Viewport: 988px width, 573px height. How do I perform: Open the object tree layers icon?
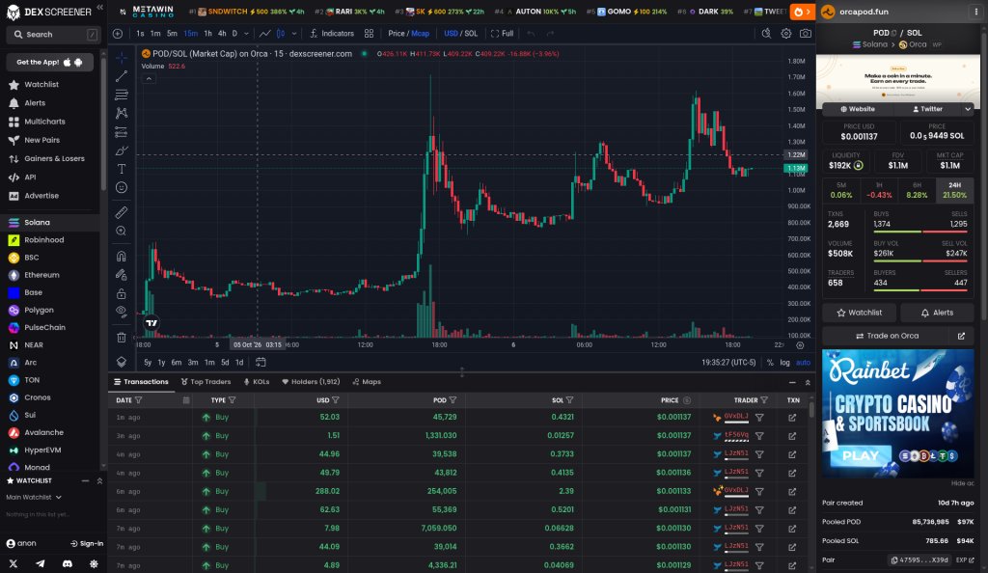pos(121,362)
